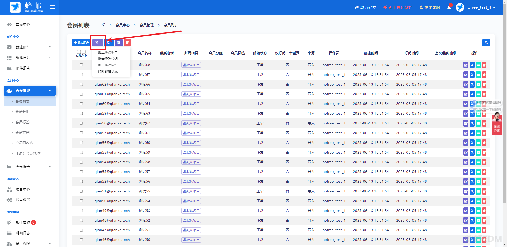Open the batch edit dropdown button
Viewport: 507px width, 247px height.
pyautogui.click(x=98, y=43)
